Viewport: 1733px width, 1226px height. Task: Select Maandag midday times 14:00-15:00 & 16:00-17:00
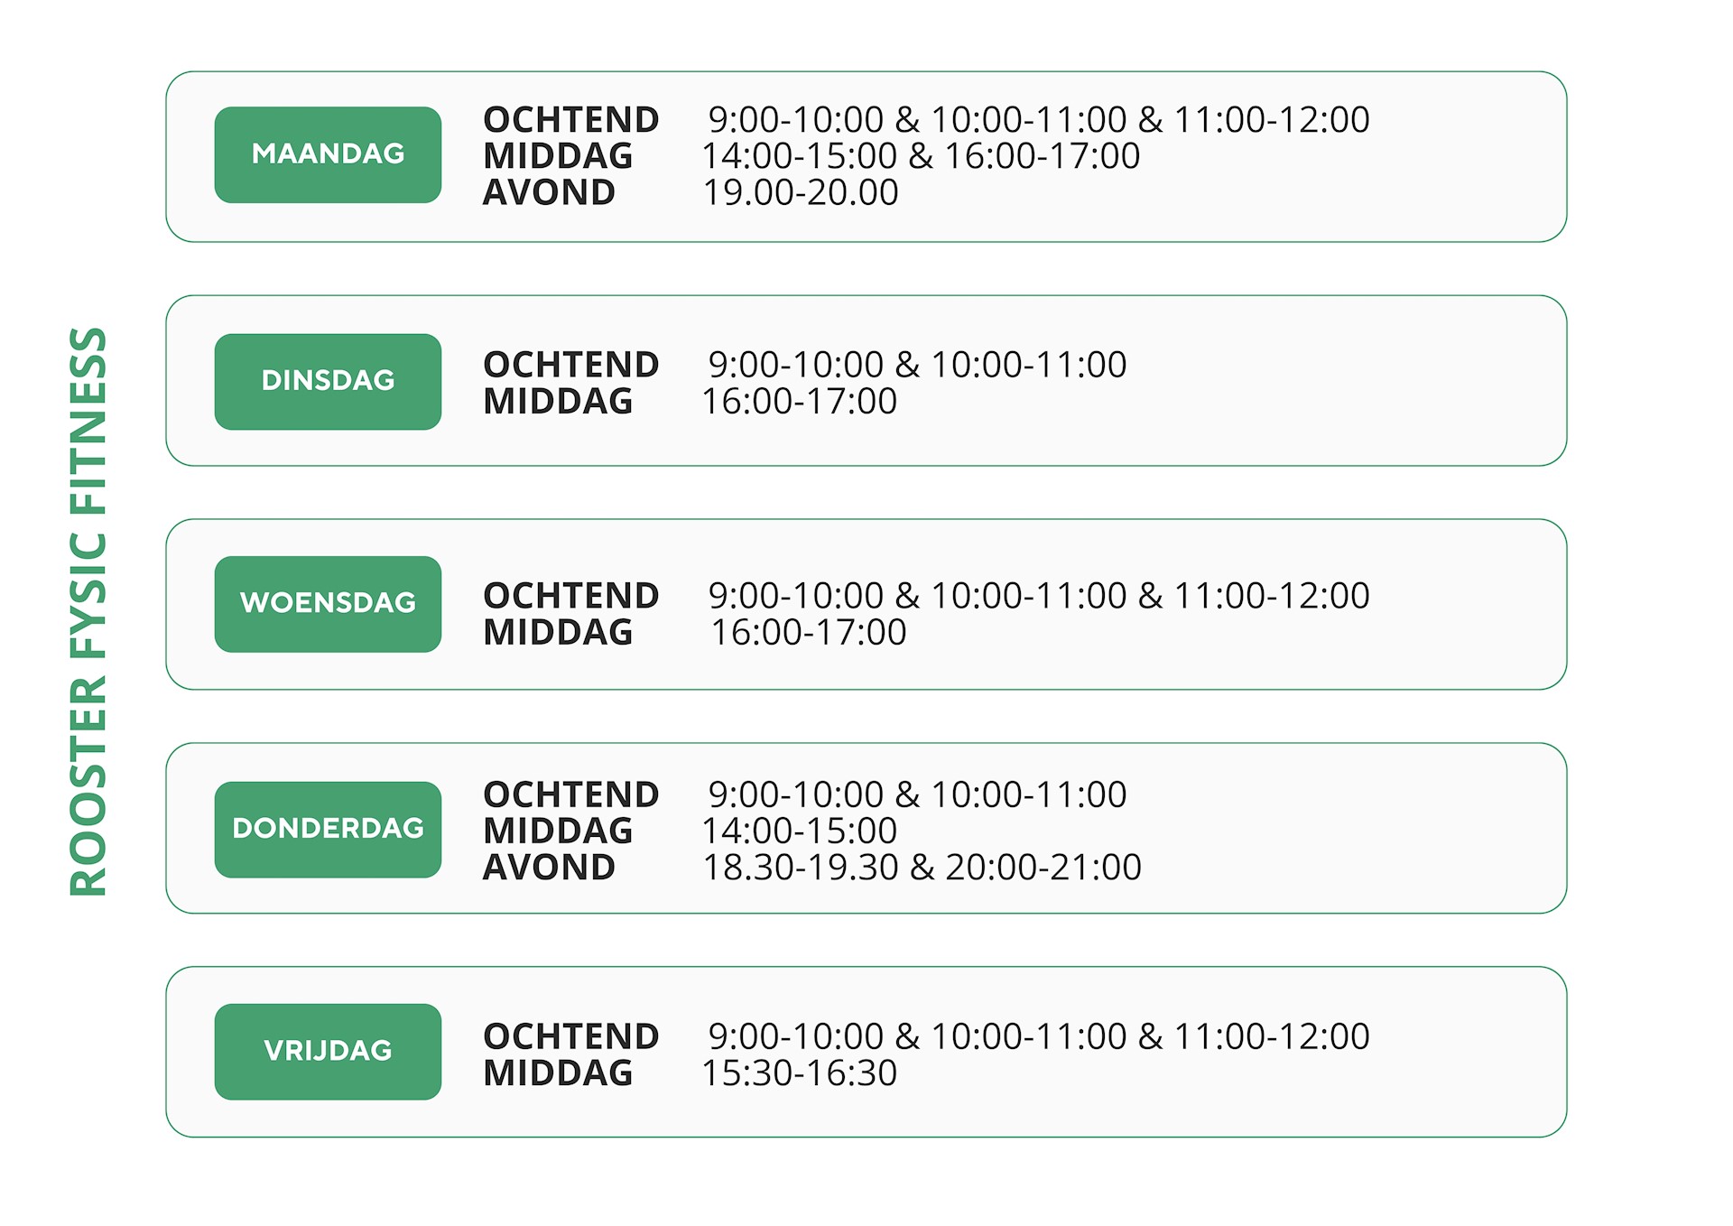922,155
